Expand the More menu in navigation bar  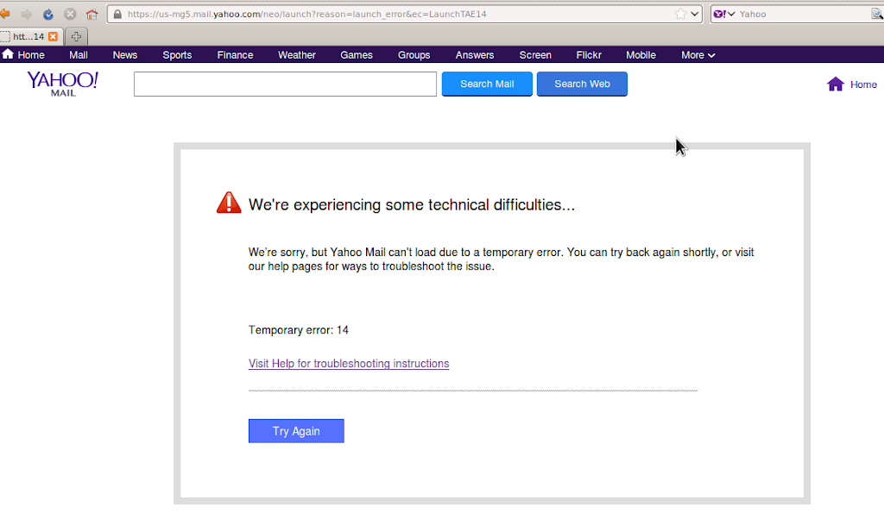pyautogui.click(x=698, y=54)
